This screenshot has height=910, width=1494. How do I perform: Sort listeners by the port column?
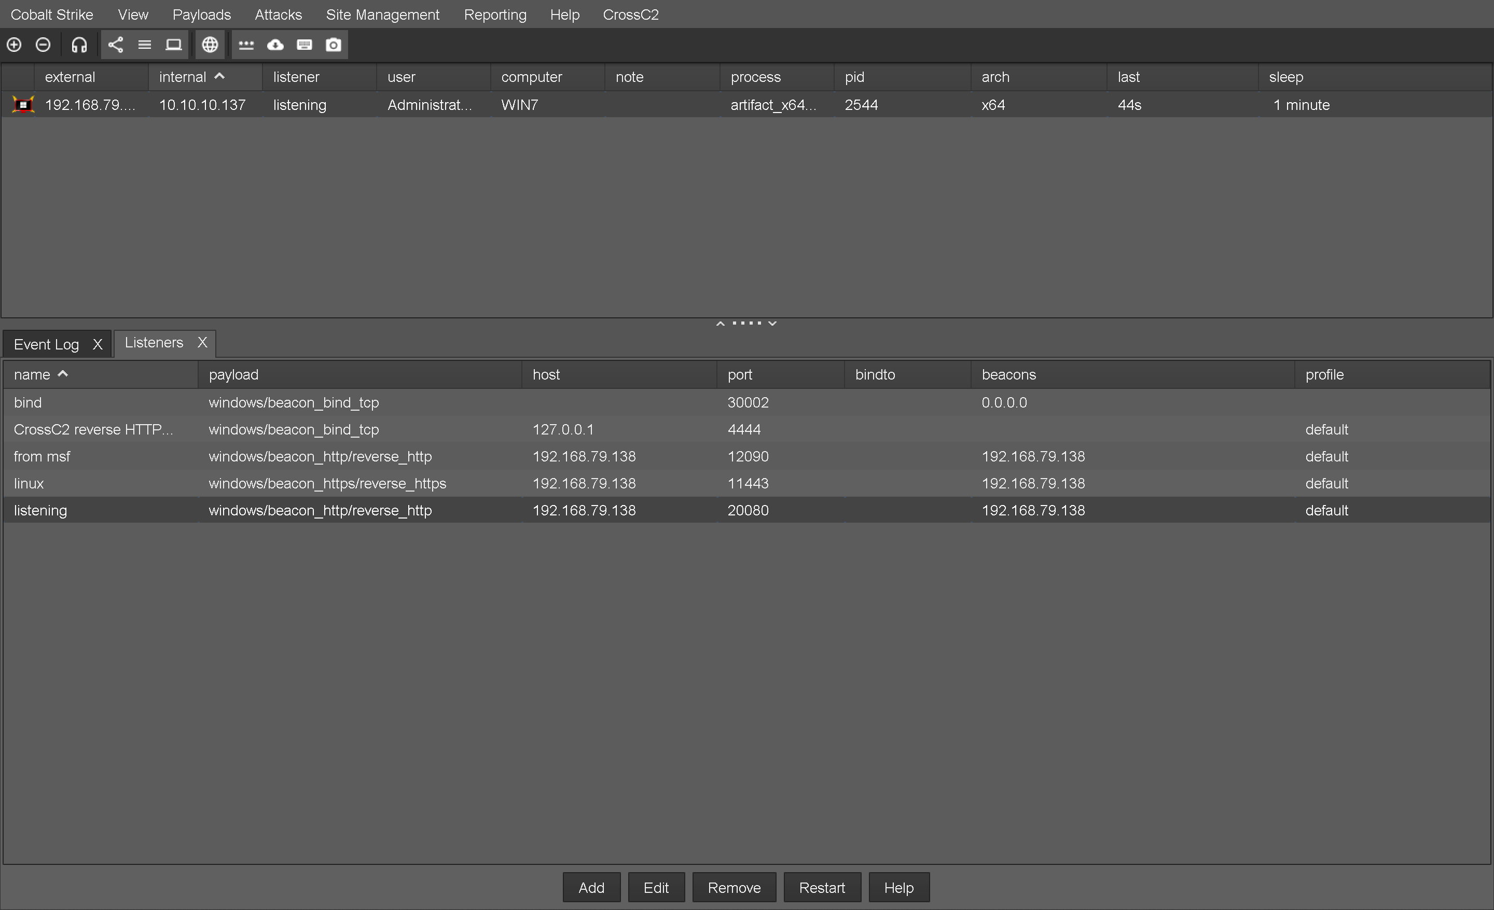click(x=740, y=374)
